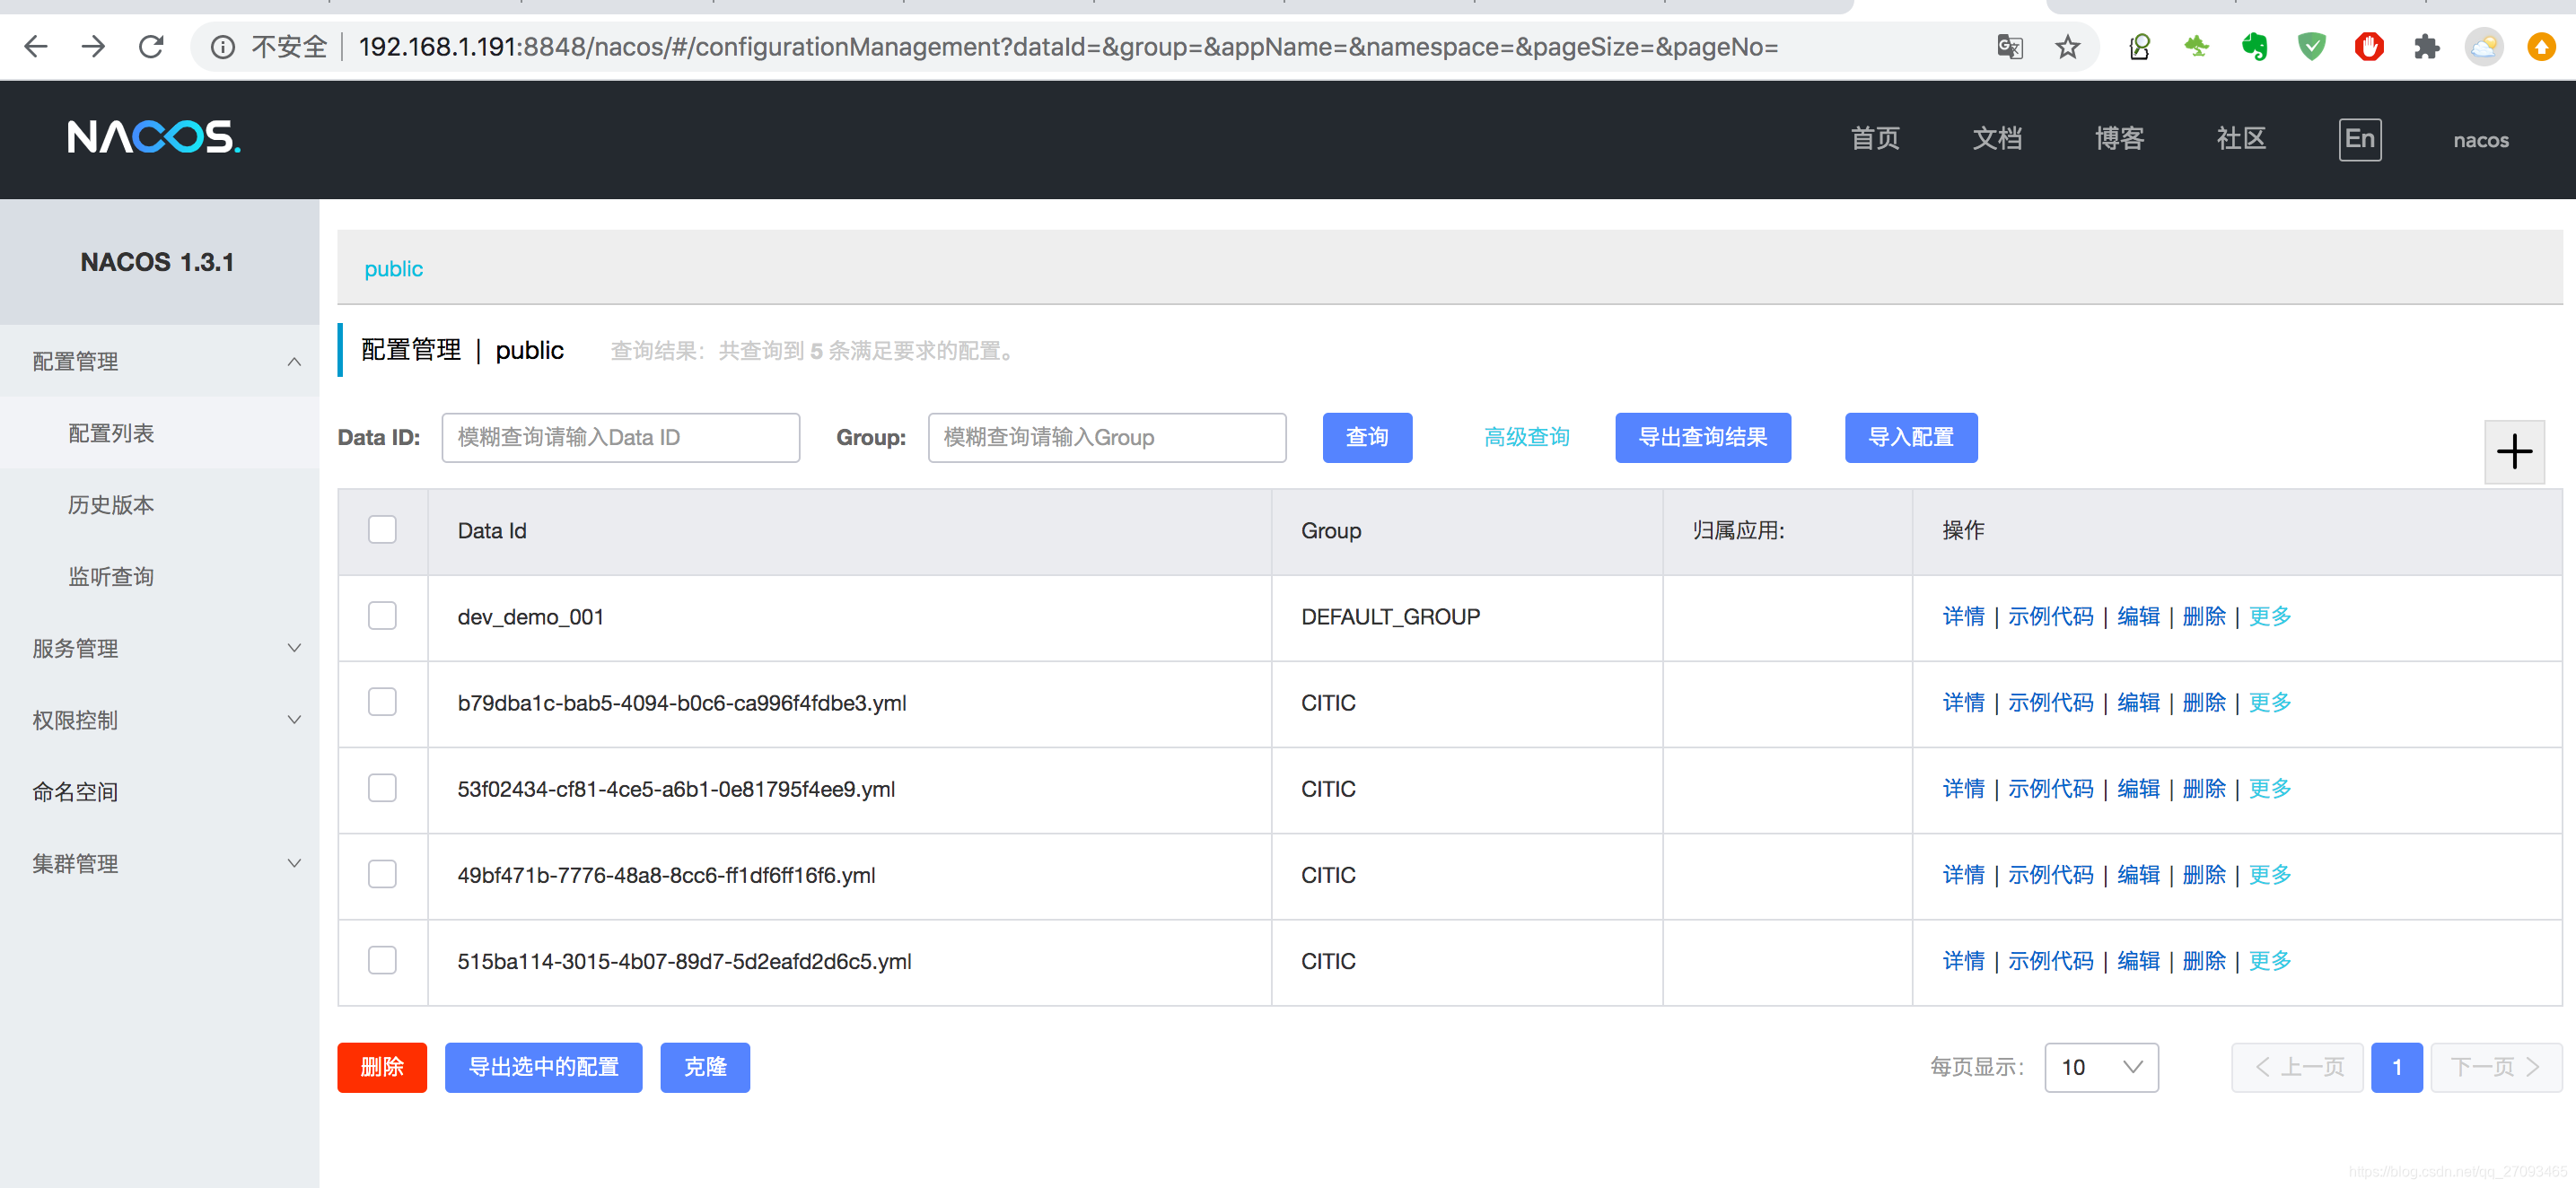Go to 文档 in the top navigation
2576x1188 pixels.
(x=1996, y=139)
